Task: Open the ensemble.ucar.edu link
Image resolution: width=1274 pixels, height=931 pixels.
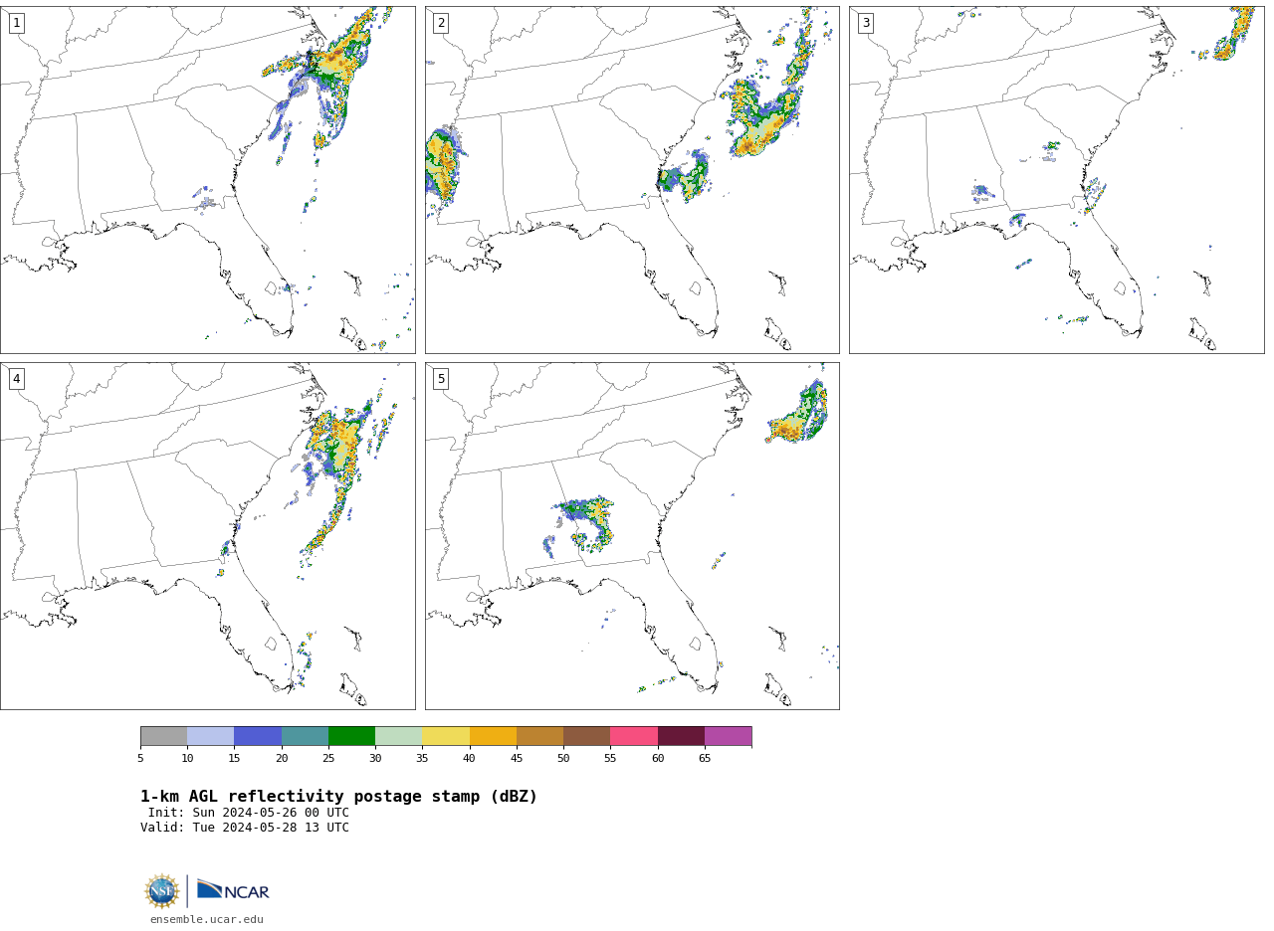Action: point(207,920)
